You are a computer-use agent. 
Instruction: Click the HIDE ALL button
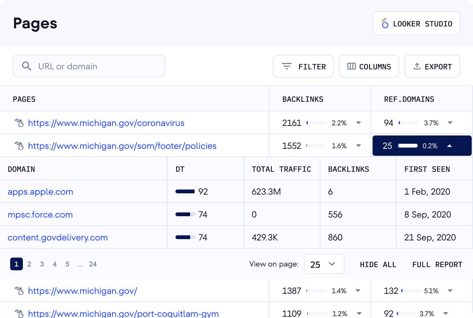(378, 265)
